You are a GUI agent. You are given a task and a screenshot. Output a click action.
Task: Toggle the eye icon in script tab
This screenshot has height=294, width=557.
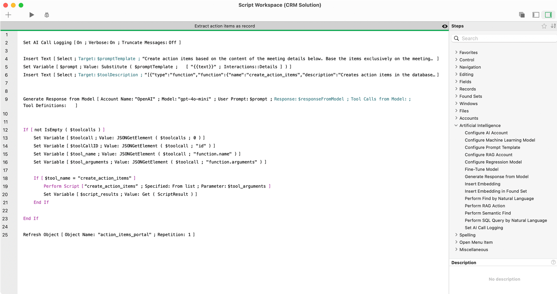pyautogui.click(x=445, y=26)
